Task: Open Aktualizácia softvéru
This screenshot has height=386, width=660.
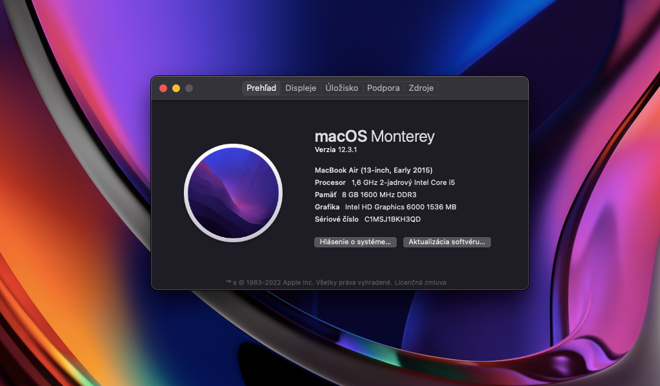Action: (x=446, y=242)
